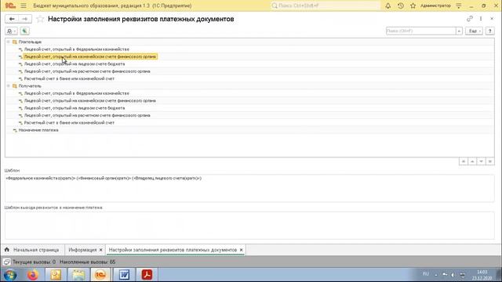Select highlighted row казначейском счете финансового органа
Screen dimensions: 502x282
click(x=249, y=56)
